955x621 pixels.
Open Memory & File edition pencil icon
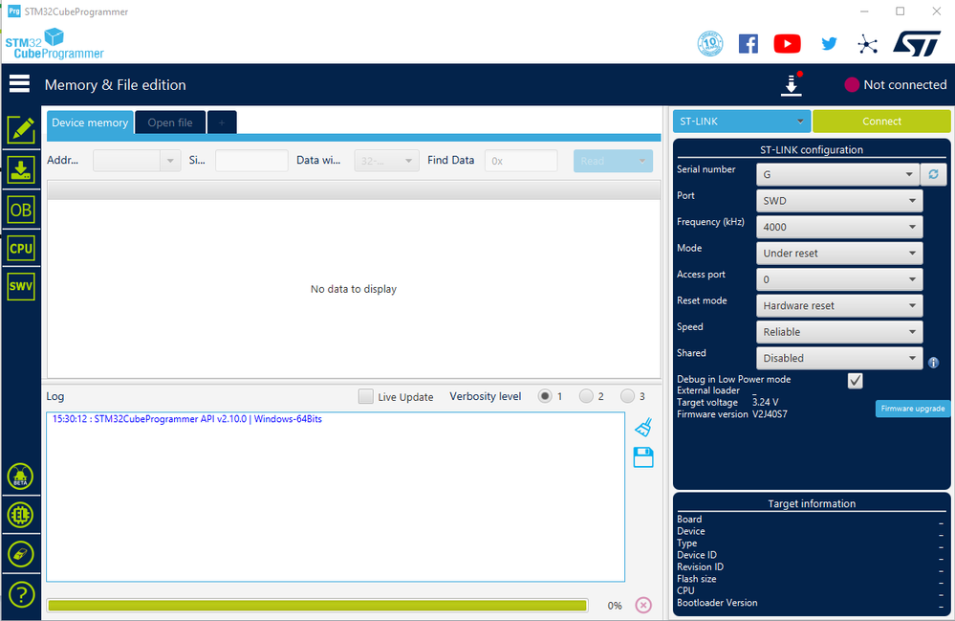click(21, 130)
